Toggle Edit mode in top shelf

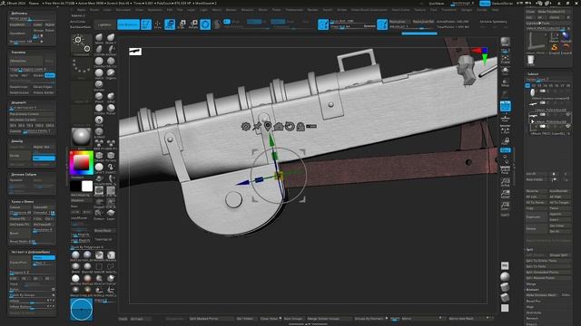(146, 24)
